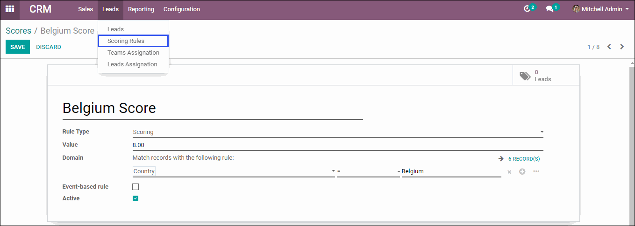The image size is (635, 226).
Task: Open the apps grid menu icon
Action: click(10, 9)
